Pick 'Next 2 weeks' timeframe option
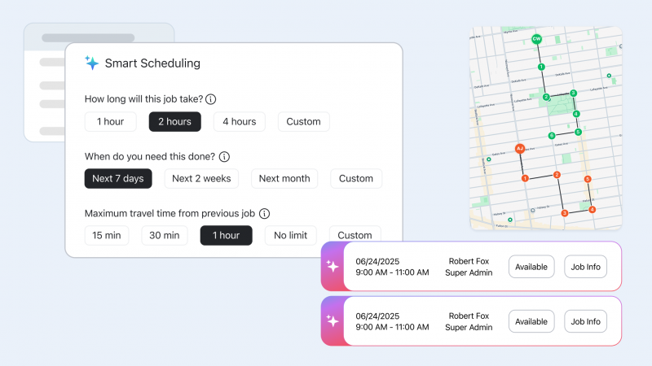Image resolution: width=652 pixels, height=366 pixels. click(201, 179)
